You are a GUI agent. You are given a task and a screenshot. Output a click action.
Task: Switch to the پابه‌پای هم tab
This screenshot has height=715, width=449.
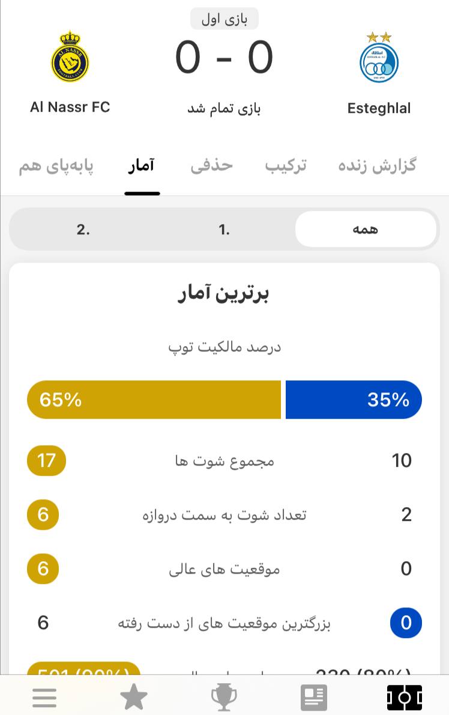tap(56, 166)
